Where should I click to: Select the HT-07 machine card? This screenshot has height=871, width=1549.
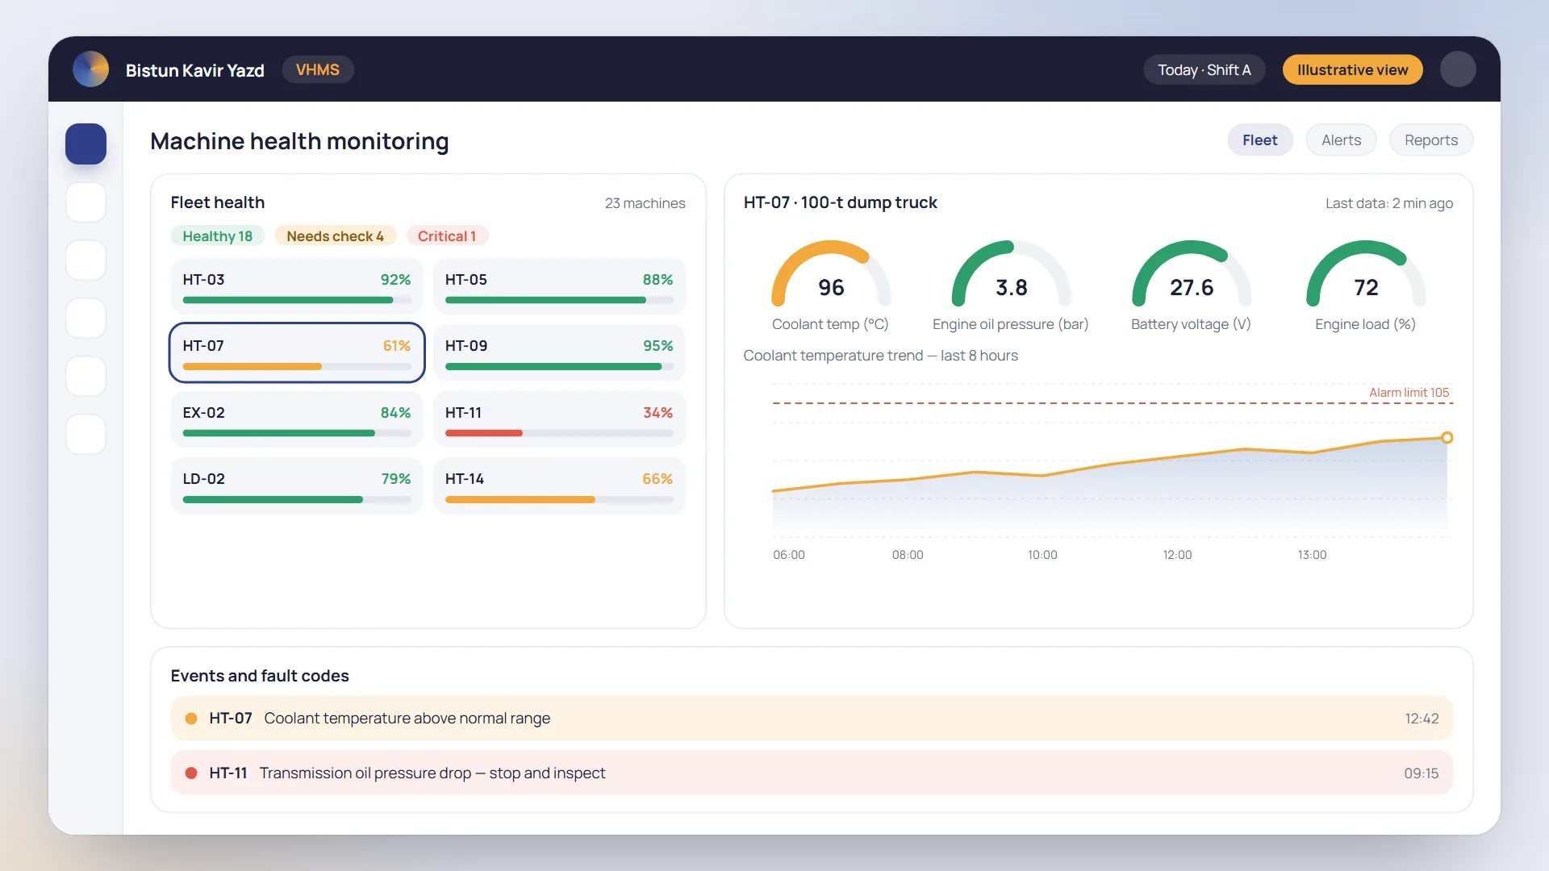[297, 352]
